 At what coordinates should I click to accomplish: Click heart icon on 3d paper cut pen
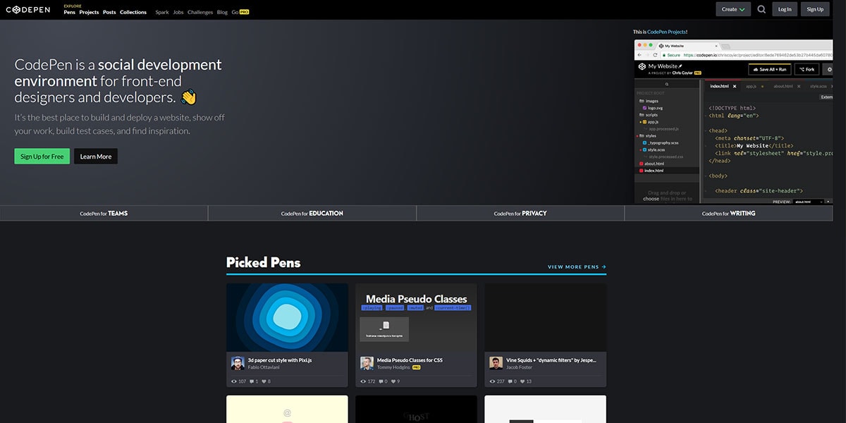[x=264, y=381]
